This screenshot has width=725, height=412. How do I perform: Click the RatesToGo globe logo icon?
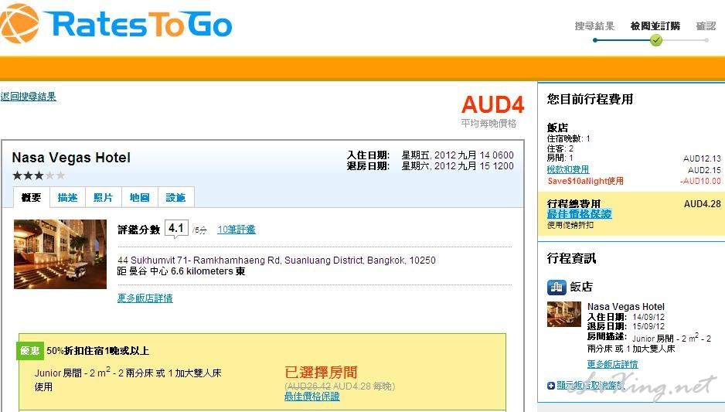19,23
